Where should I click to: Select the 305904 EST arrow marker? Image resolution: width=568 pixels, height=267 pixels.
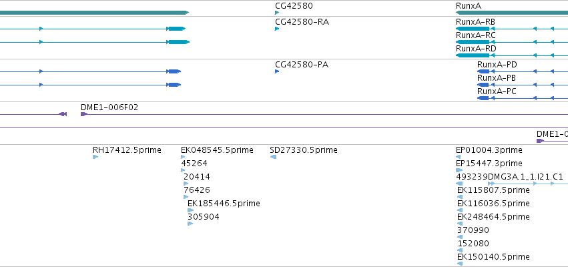pyautogui.click(x=190, y=224)
